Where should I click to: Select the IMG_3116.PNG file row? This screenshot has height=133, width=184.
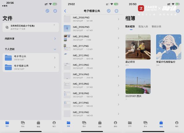[x=91, y=95]
